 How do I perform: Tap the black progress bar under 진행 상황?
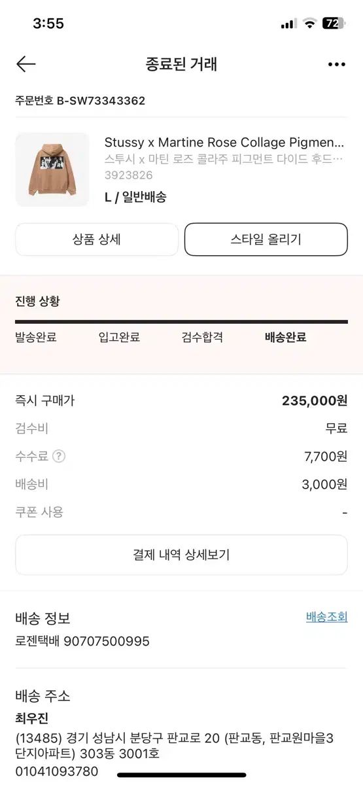pyautogui.click(x=181, y=322)
